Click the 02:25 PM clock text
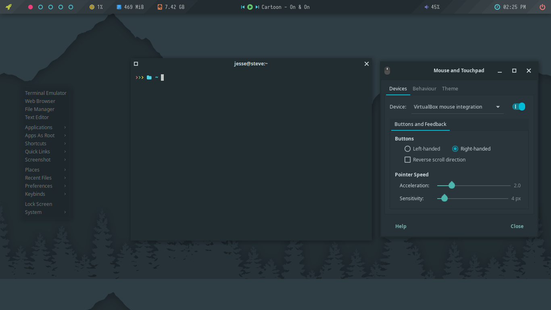 tap(514, 7)
